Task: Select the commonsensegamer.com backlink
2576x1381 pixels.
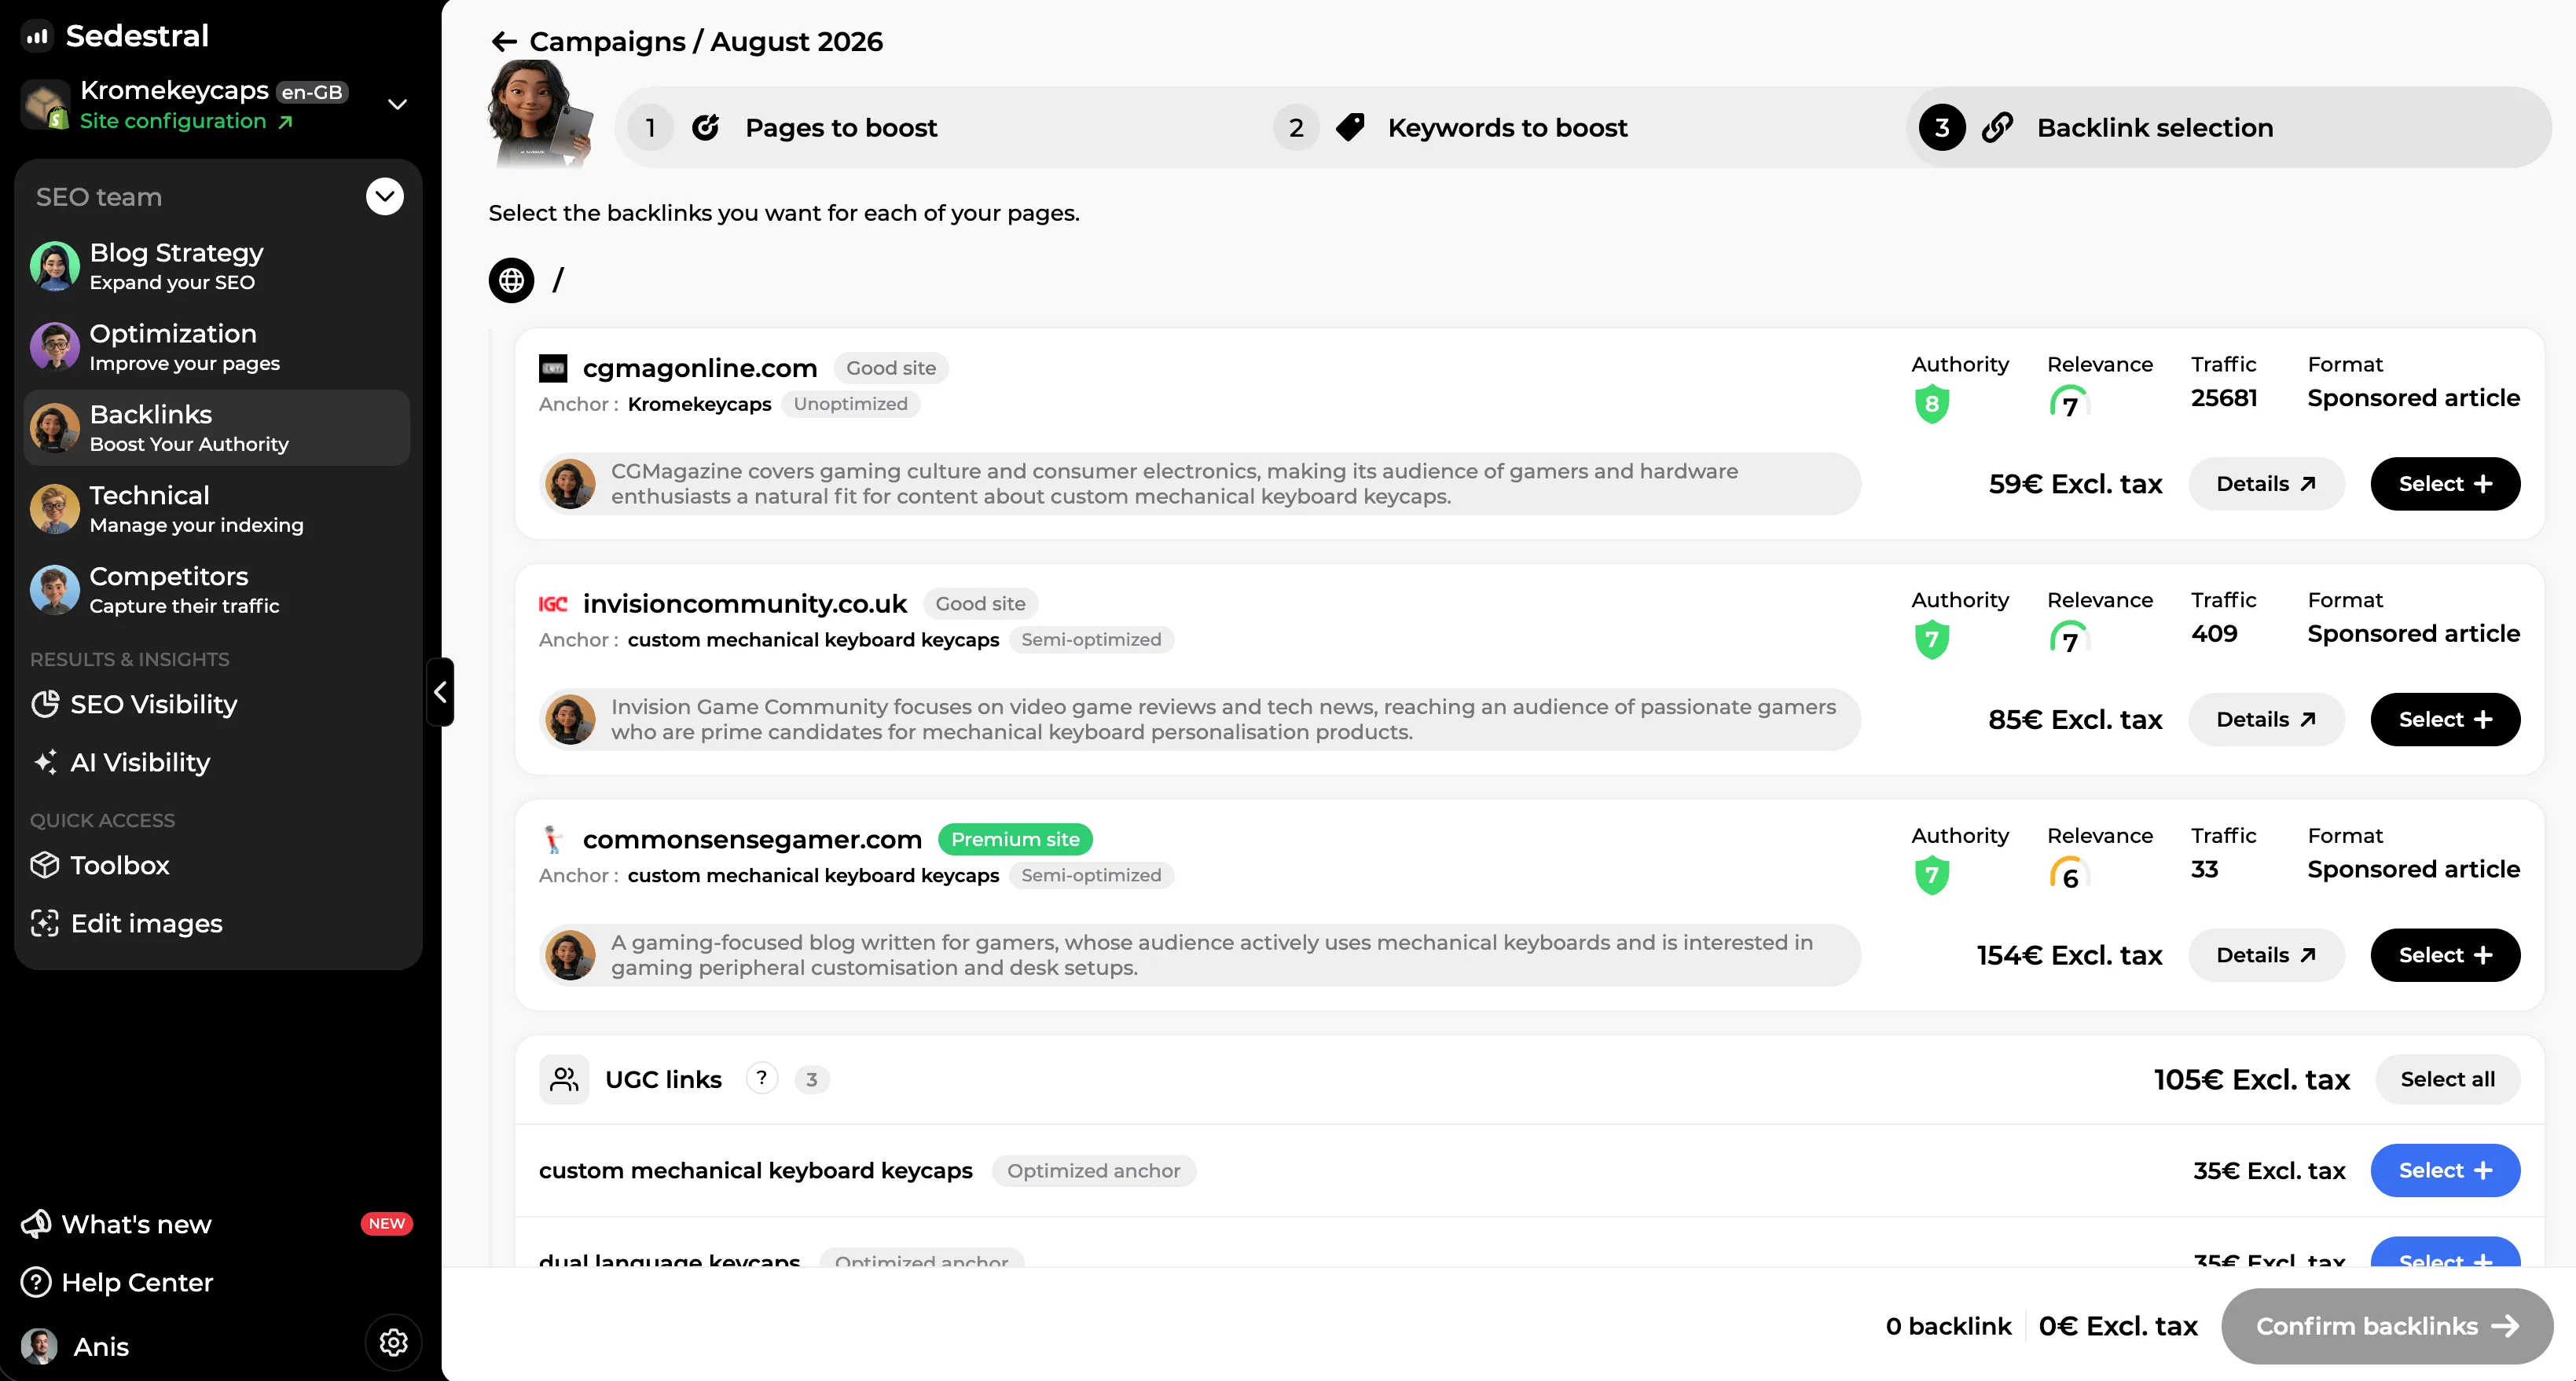Action: coord(2445,955)
